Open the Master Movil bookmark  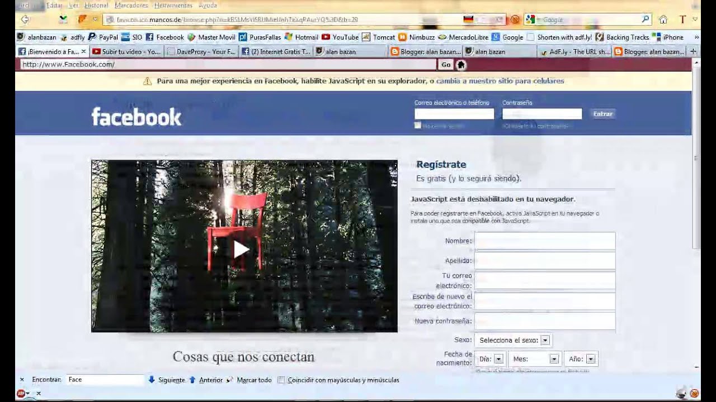coord(211,37)
